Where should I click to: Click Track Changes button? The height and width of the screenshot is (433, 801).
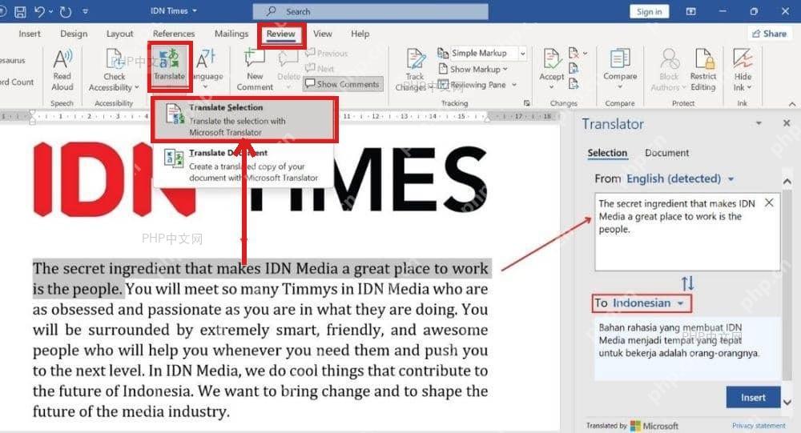414,70
